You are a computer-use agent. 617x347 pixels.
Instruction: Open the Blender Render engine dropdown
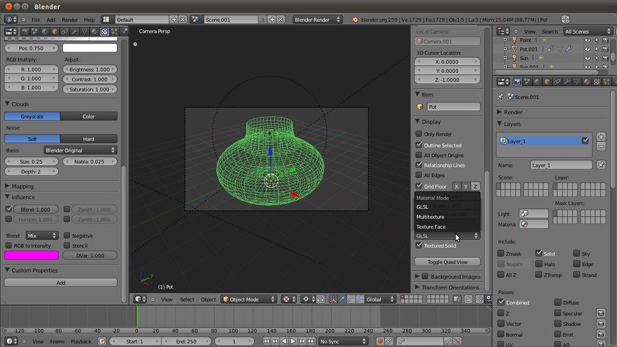pyautogui.click(x=317, y=19)
